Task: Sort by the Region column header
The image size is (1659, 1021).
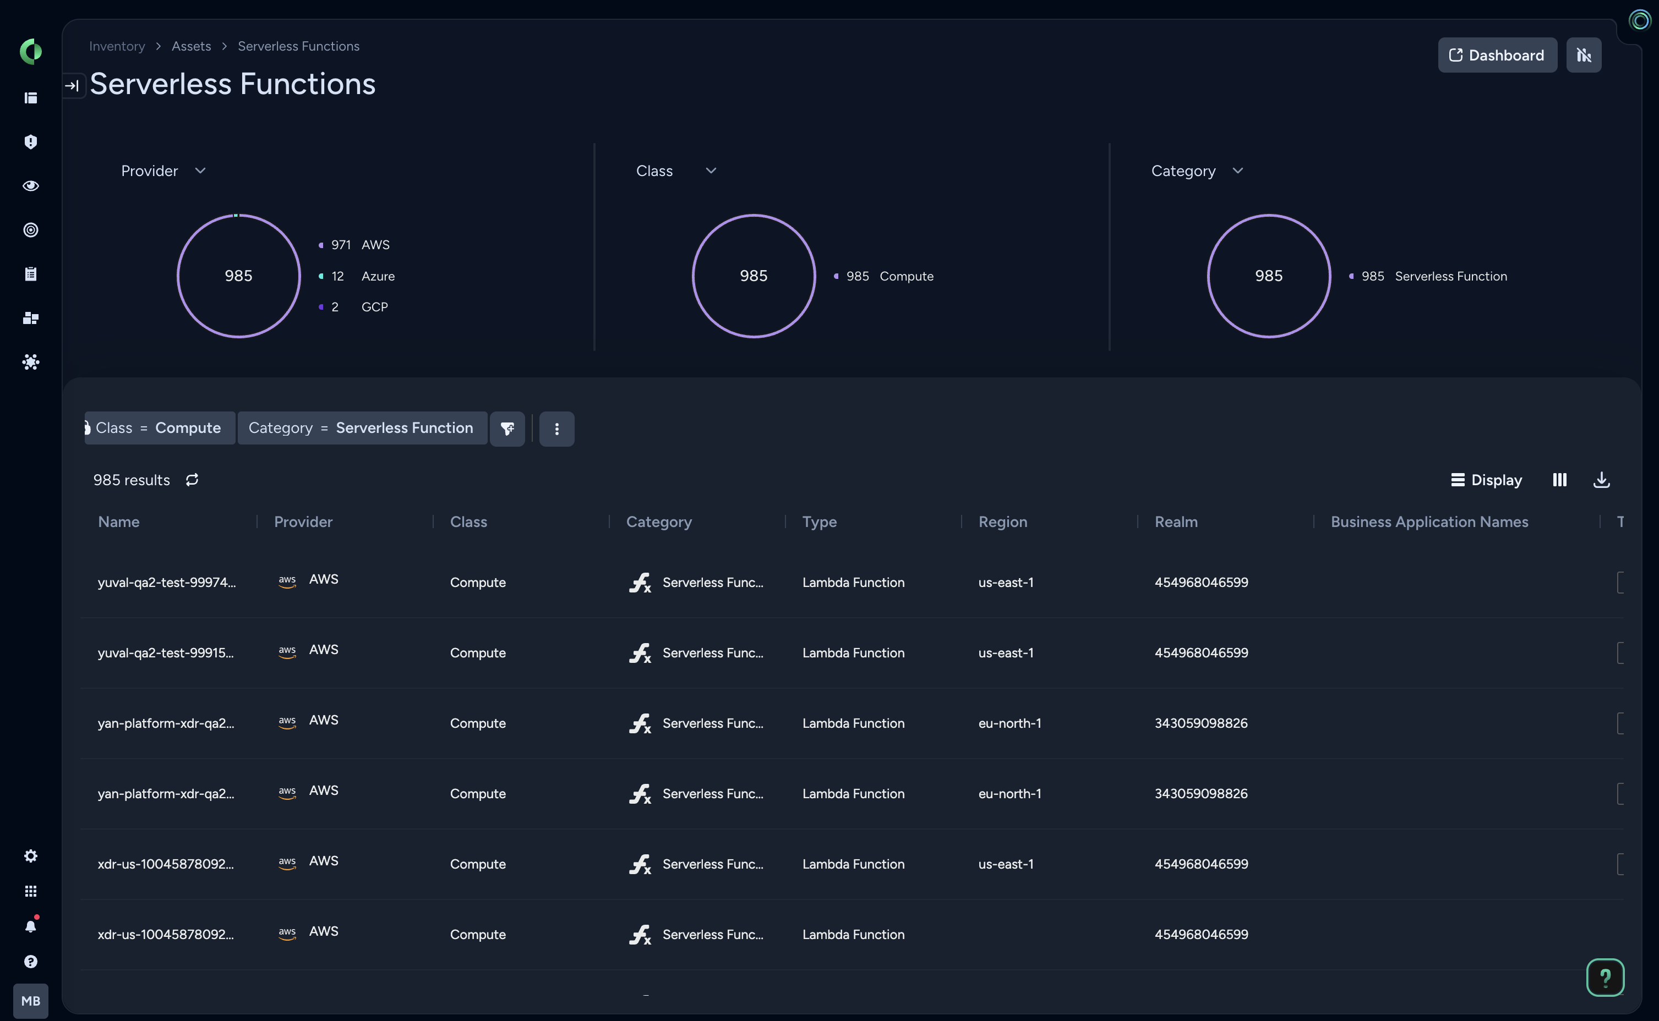Action: tap(1002, 522)
